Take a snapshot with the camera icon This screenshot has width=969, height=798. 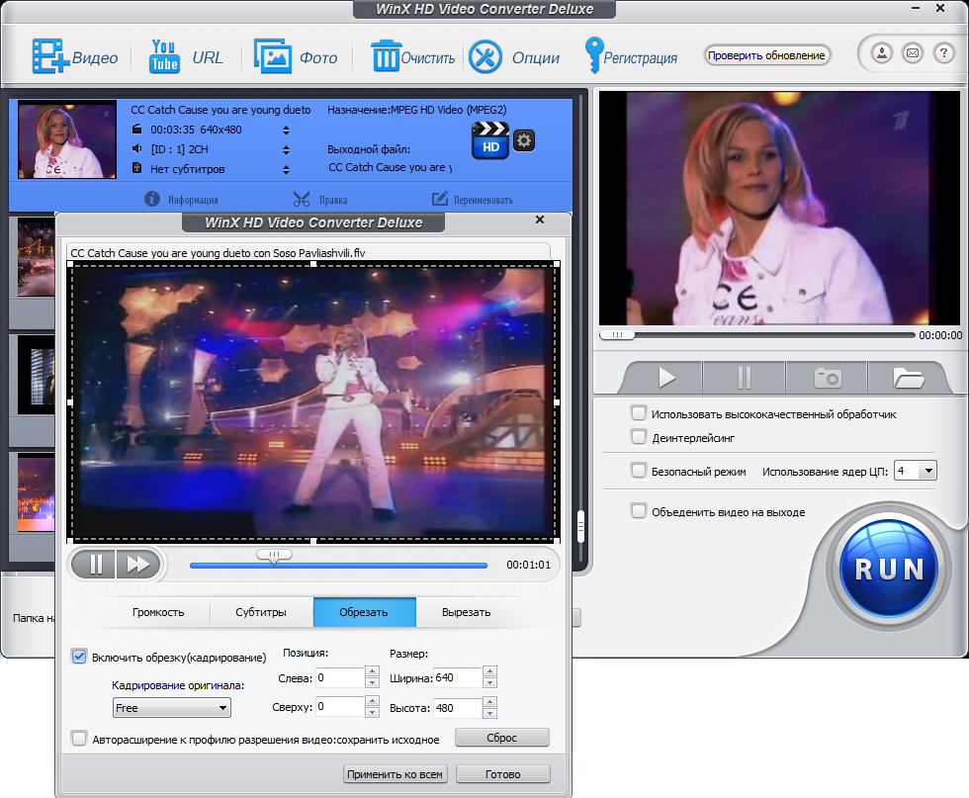(x=828, y=377)
